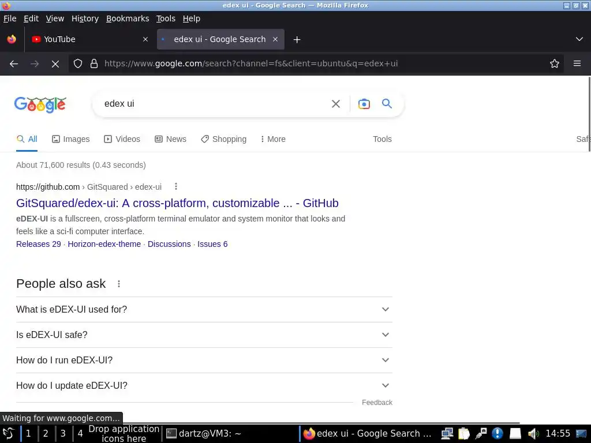
Task: Click the Google holiday logo
Action: pos(40,104)
